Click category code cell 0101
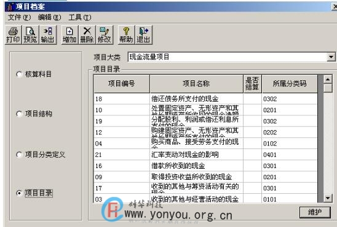Screen dimensions: 337x227 [x=290, y=198]
